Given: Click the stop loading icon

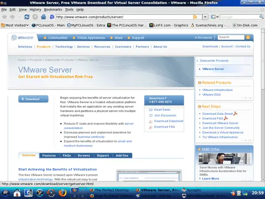Looking at the screenshot, I should tap(35, 17).
